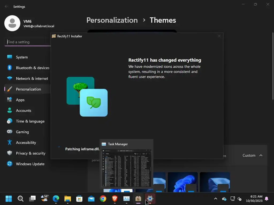The width and height of the screenshot is (274, 205).
Task: Open the network tray icon
Action: (233, 199)
